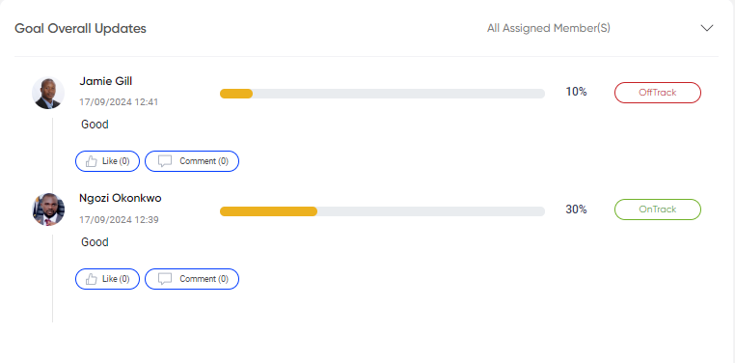Comment on Jamie Gill's goal update
Image resolution: width=735 pixels, height=363 pixels.
pyautogui.click(x=192, y=161)
